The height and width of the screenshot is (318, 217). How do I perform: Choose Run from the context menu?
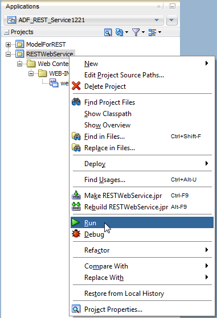pos(142,222)
